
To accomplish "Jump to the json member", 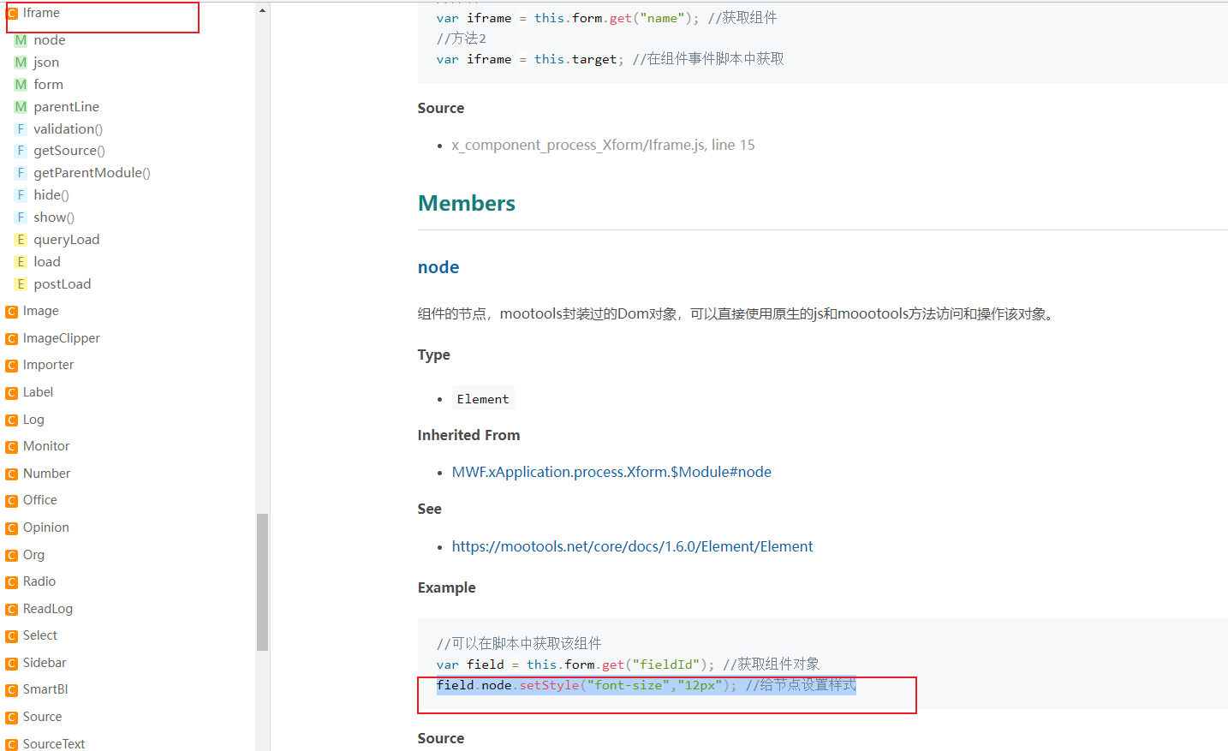I will point(46,63).
